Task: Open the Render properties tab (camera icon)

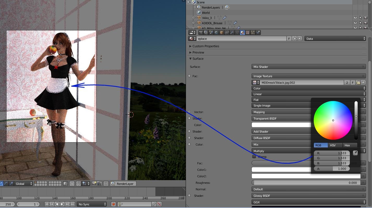Action: [201, 32]
